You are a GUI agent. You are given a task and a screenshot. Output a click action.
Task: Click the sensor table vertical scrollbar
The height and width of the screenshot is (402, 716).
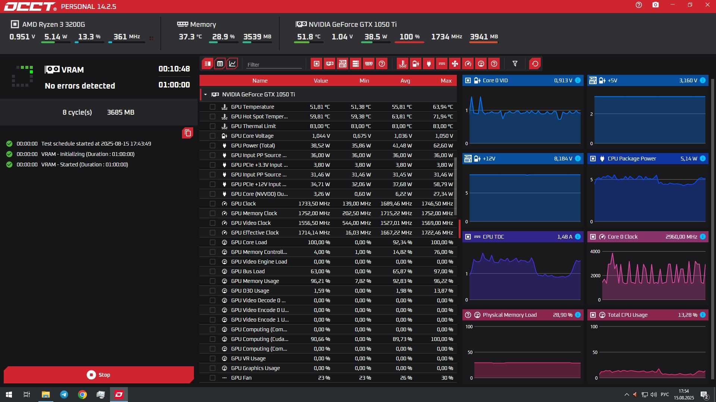tap(455, 186)
